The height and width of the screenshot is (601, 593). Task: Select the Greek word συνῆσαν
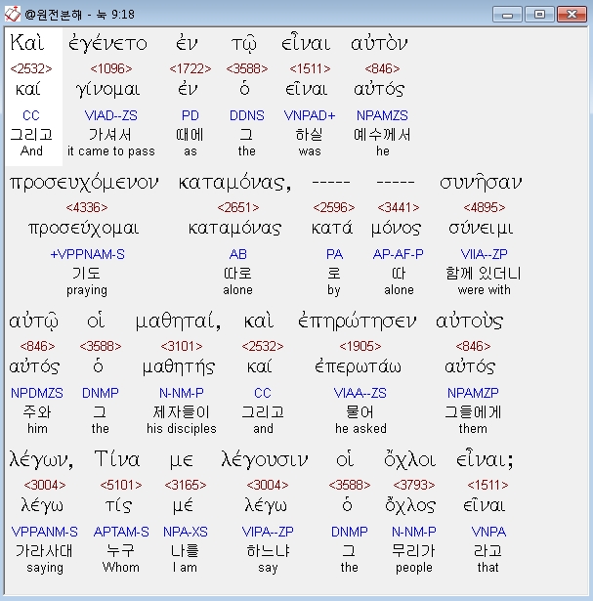click(x=481, y=183)
